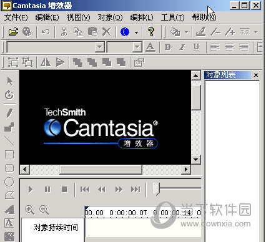Click the blue Camtasia globe icon
The image size is (266, 242).
(125, 32)
